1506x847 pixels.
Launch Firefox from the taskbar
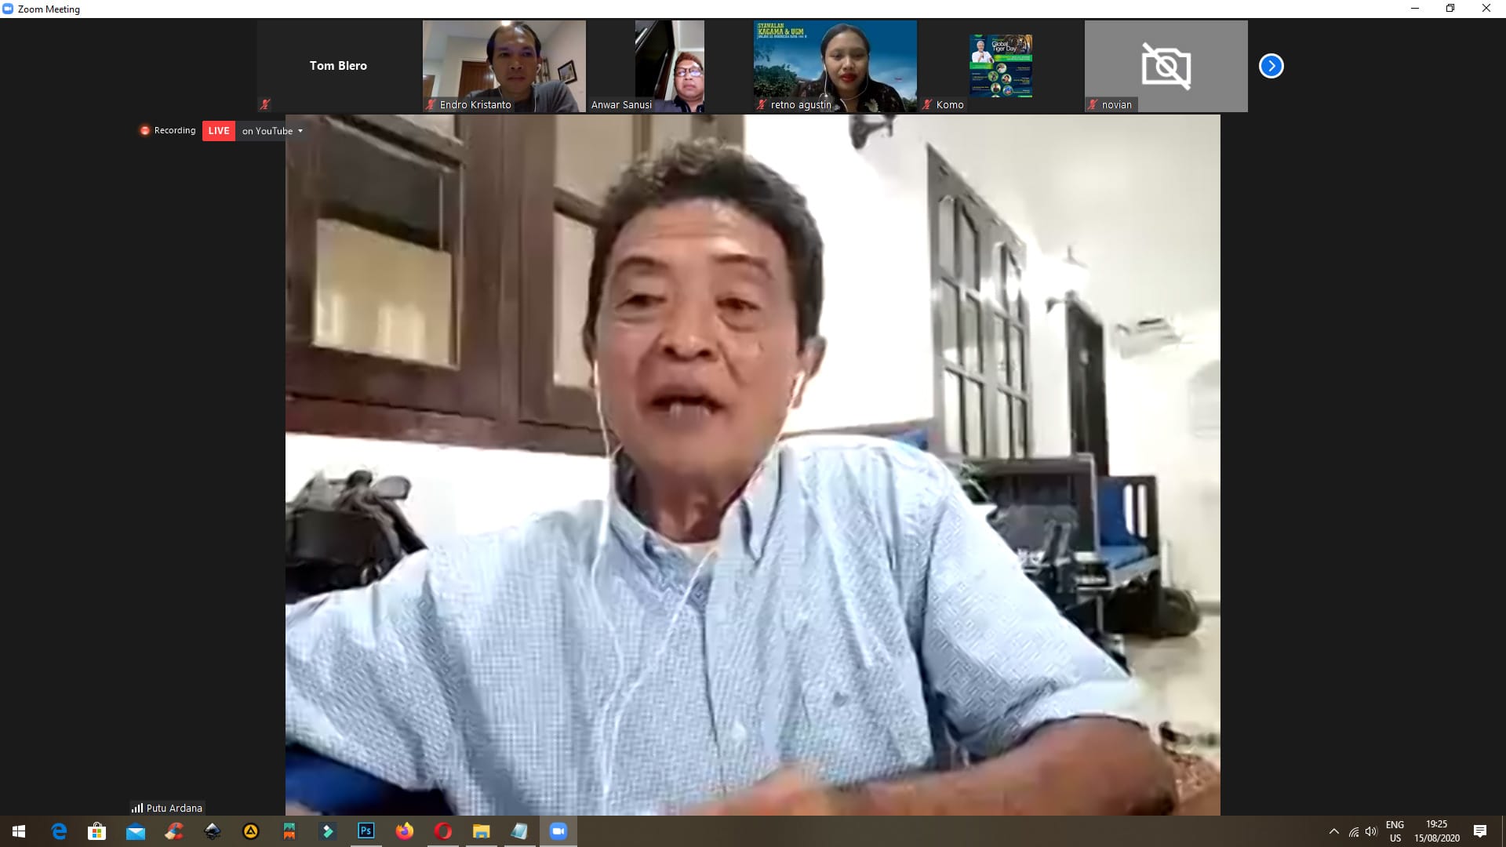click(x=404, y=831)
